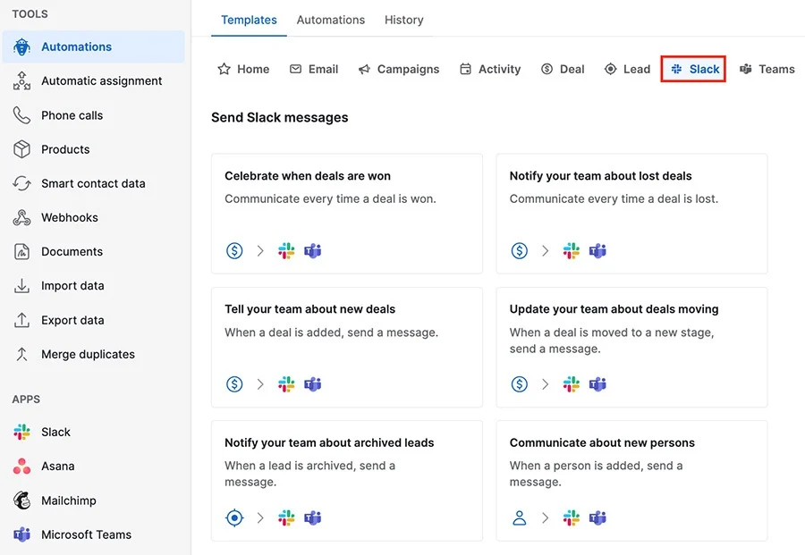Click the Documents file icon

coord(21,252)
